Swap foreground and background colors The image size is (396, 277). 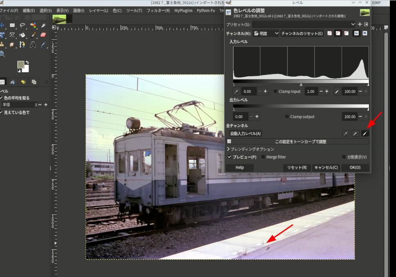pyautogui.click(x=27, y=62)
